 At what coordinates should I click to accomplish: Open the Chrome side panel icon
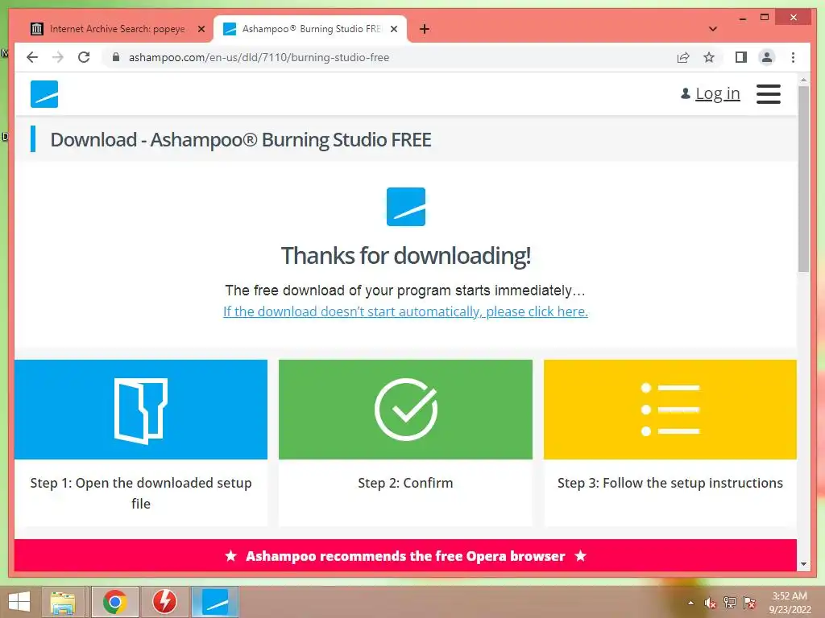[x=741, y=57]
